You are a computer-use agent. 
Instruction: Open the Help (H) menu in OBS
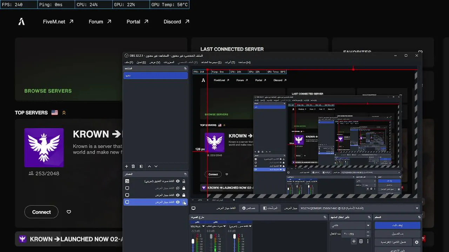point(244,62)
